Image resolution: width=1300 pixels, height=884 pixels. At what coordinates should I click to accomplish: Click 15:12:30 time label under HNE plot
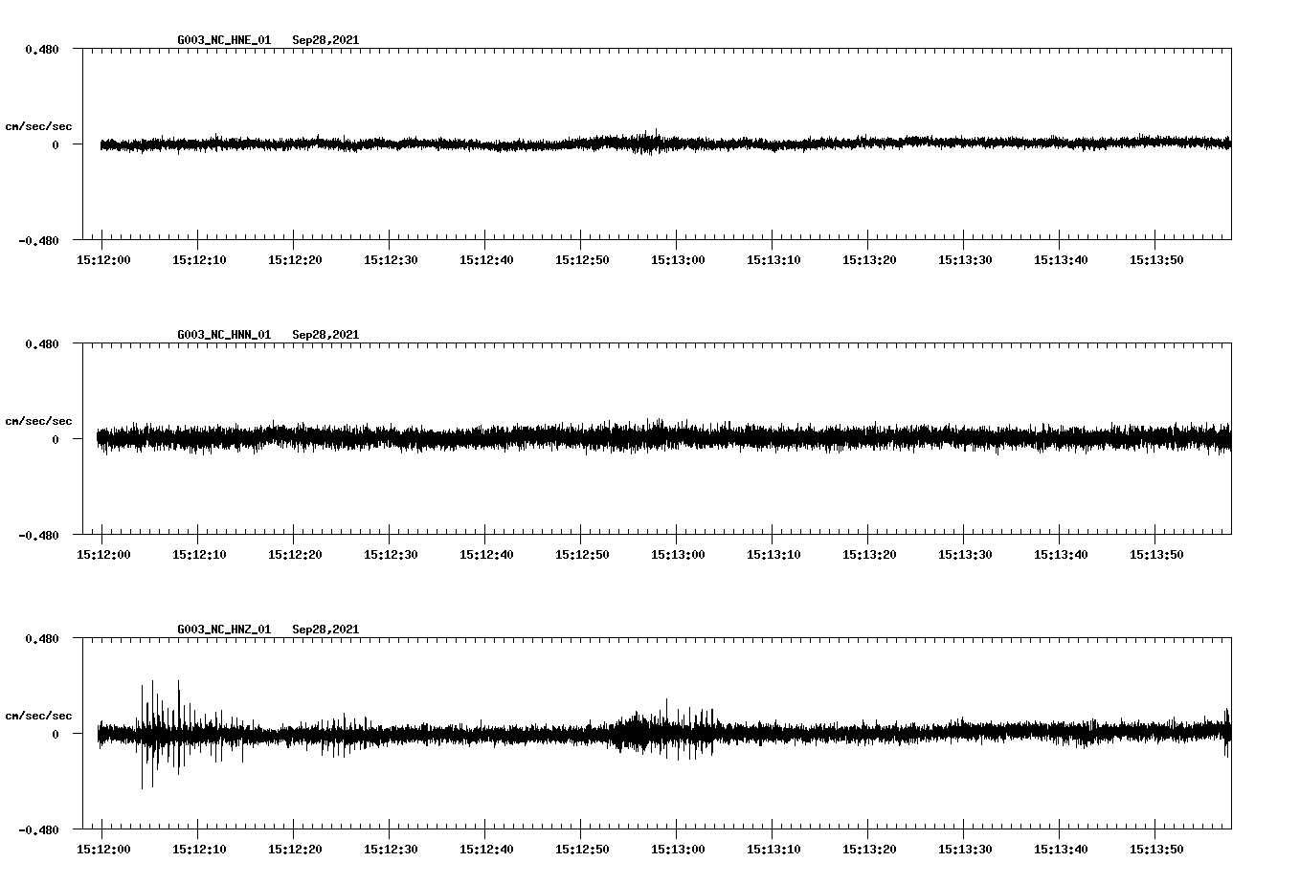(391, 260)
